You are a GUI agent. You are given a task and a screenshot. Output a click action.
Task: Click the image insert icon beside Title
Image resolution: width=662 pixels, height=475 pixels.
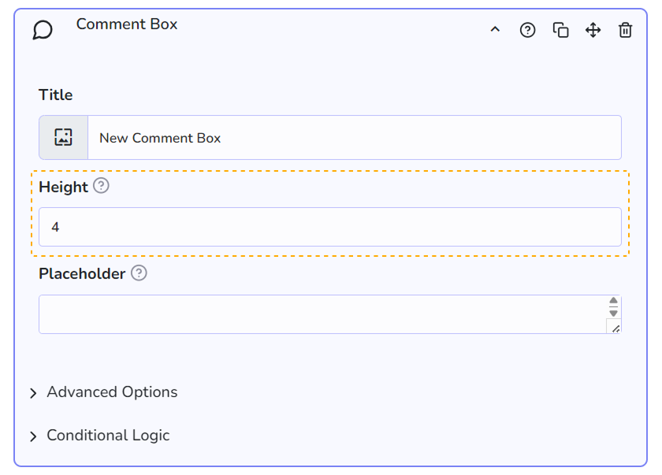tap(63, 138)
